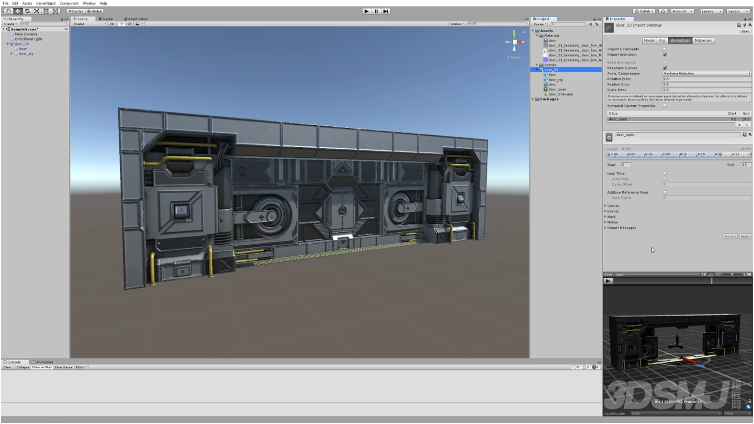Click Clear in Console panel
This screenshot has height=424, width=754.
(x=8, y=367)
